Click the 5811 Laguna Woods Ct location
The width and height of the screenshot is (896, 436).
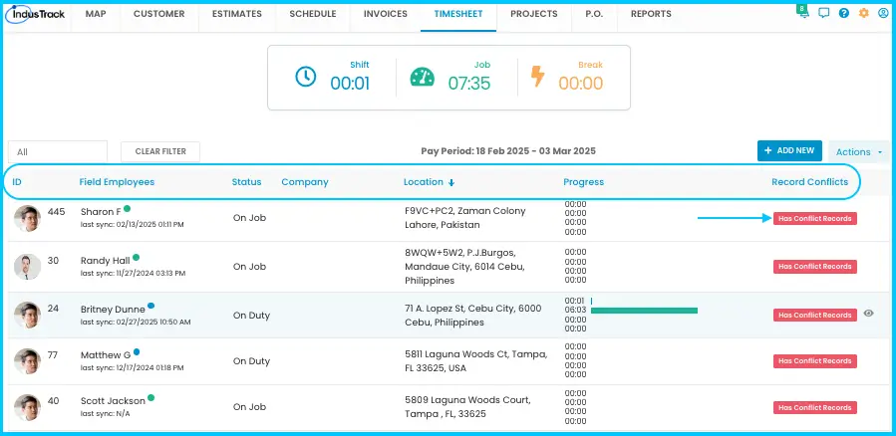pos(476,361)
